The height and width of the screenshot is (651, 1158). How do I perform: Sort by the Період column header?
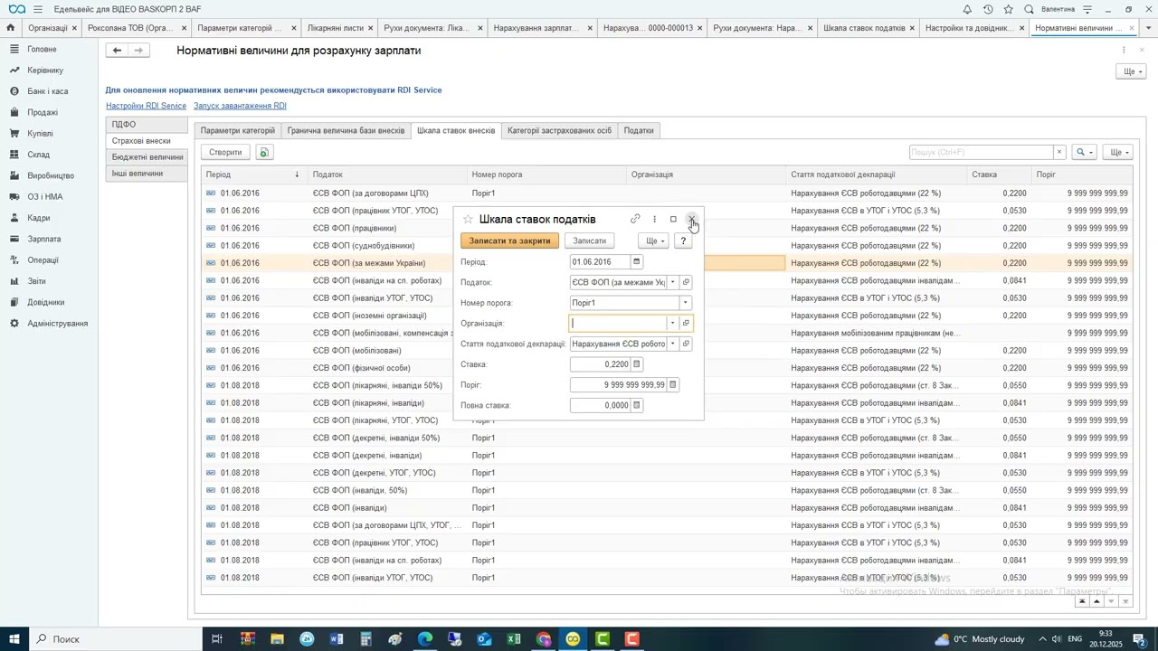click(x=252, y=175)
